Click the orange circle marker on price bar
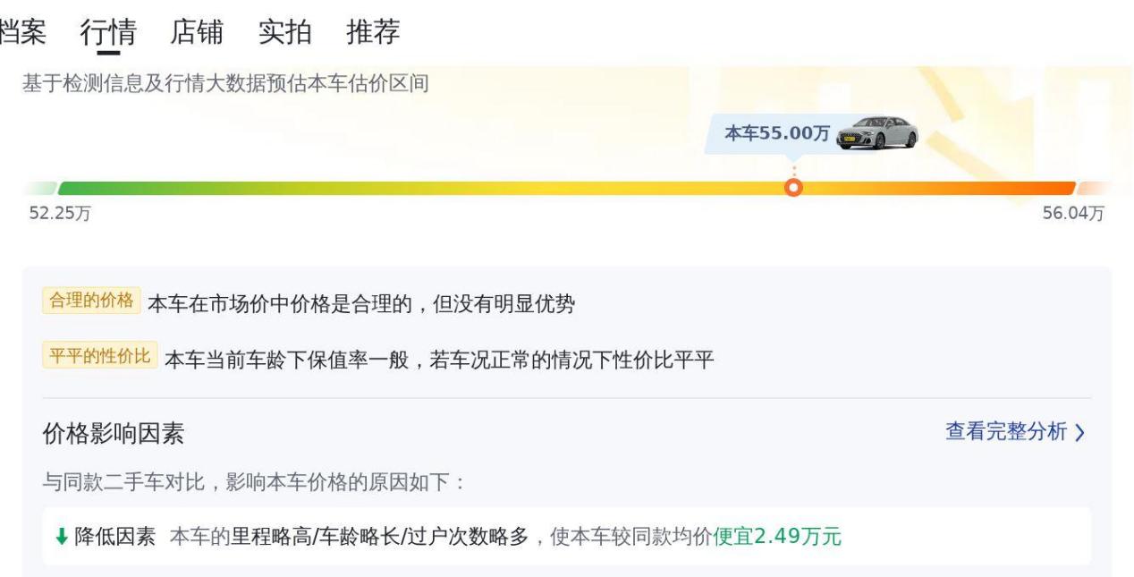Image resolution: width=1134 pixels, height=577 pixels. 792,188
